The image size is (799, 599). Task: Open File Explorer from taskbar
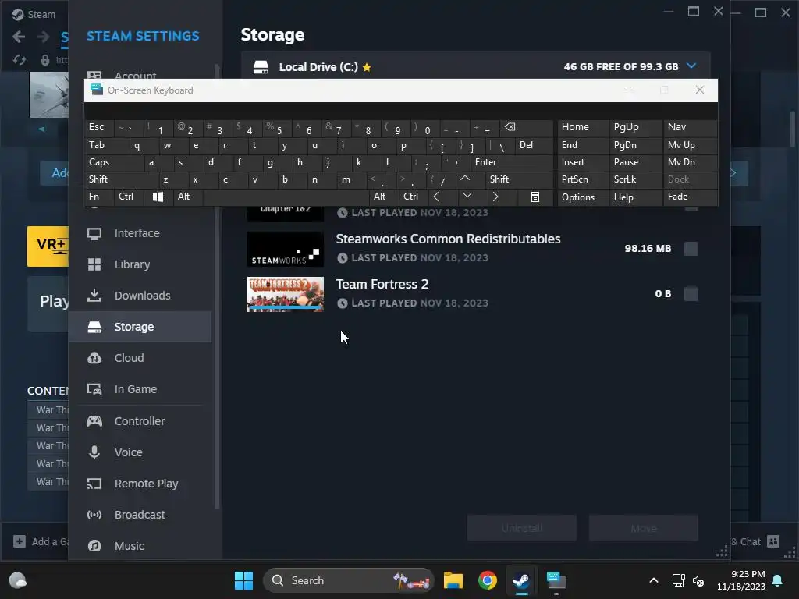pos(453,580)
